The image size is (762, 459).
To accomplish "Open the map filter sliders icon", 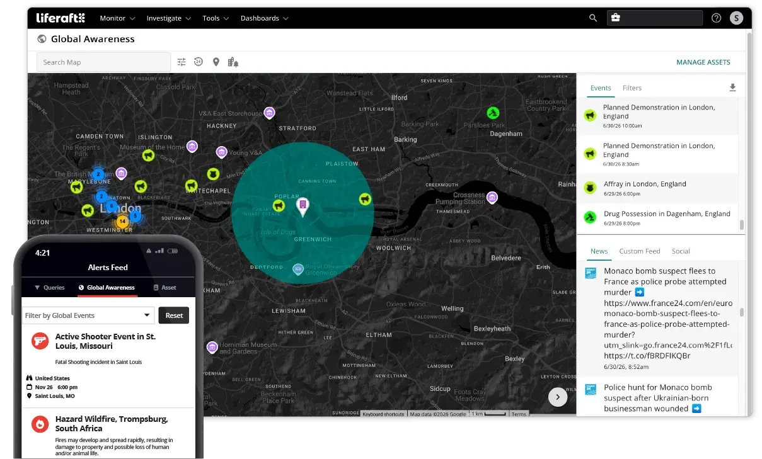I will coord(182,62).
